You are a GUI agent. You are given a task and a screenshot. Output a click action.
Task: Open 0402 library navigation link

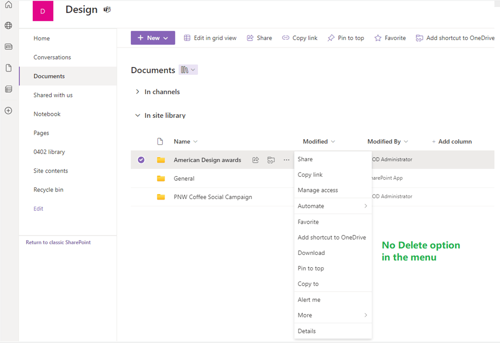click(49, 152)
